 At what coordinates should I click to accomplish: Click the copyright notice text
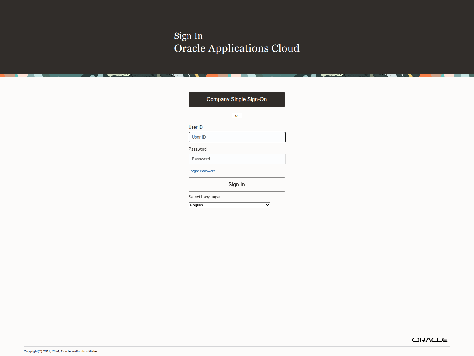point(61,351)
